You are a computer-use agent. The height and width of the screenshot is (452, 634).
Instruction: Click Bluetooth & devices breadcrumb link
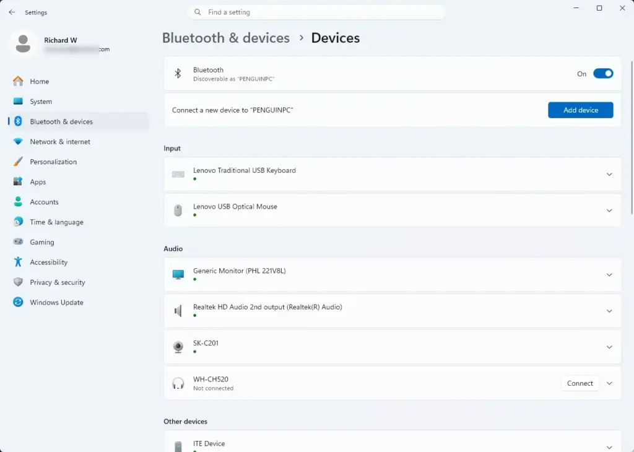225,38
